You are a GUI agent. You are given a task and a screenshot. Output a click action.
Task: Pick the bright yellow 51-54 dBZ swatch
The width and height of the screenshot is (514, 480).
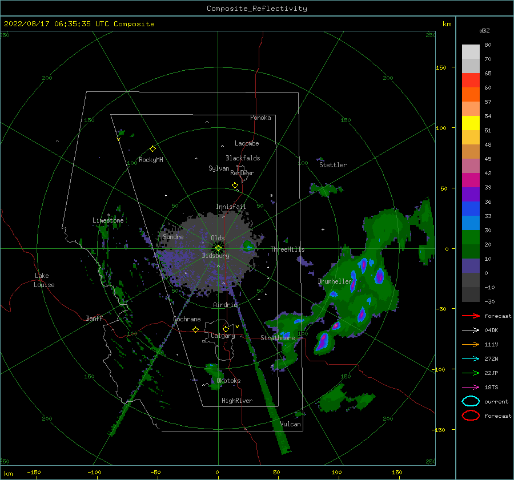point(471,123)
